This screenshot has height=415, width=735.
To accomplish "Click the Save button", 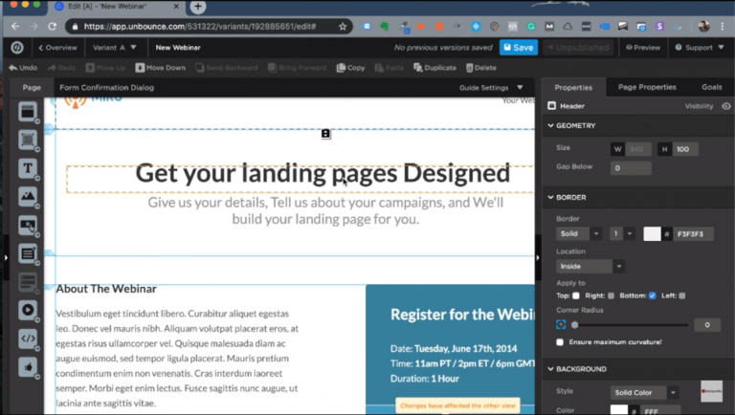I will pyautogui.click(x=519, y=47).
